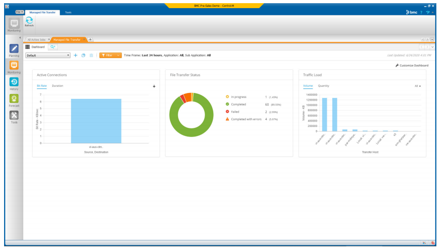Click the duplicate dashboard icon
Image resolution: width=440 pixels, height=249 pixels.
point(83,55)
